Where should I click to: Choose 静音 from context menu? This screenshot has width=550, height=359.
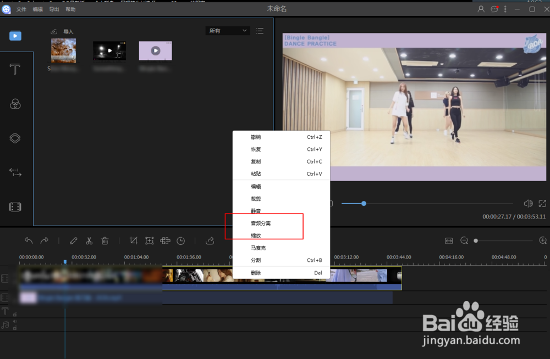[281, 211]
